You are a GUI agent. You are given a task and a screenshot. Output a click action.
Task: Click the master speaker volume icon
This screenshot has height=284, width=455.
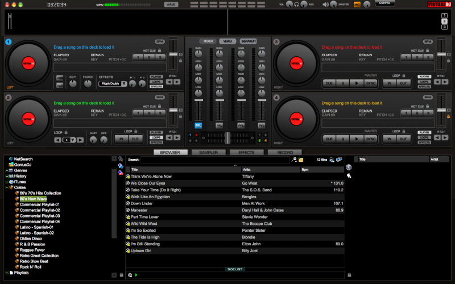[325, 5]
